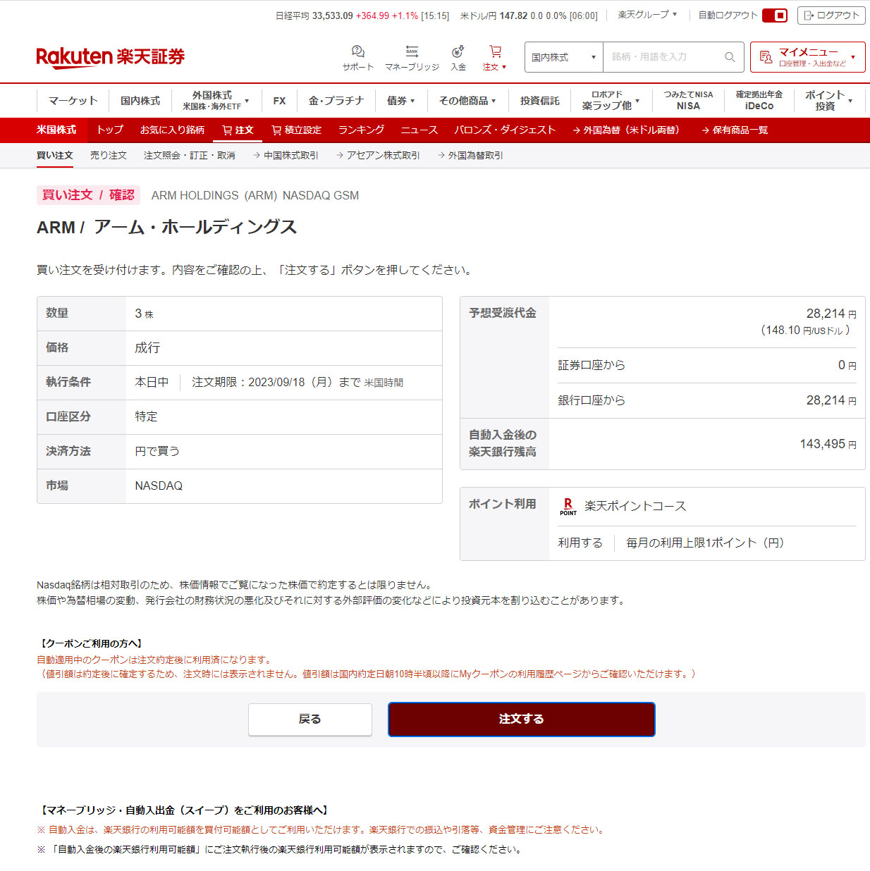The width and height of the screenshot is (870, 871).
Task: Click the search magnifier icon
Action: 730,57
